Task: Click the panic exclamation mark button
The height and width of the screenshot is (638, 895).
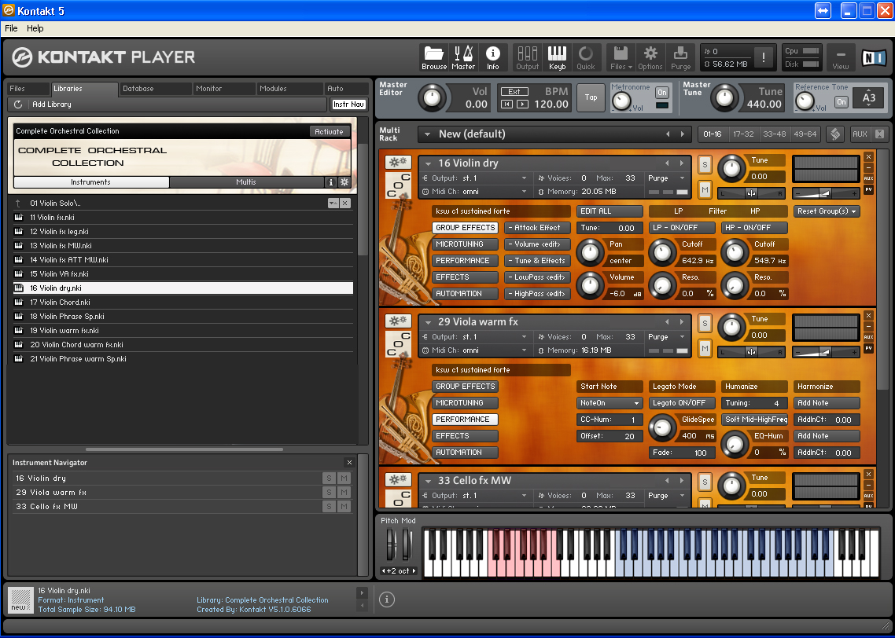Action: [x=763, y=57]
